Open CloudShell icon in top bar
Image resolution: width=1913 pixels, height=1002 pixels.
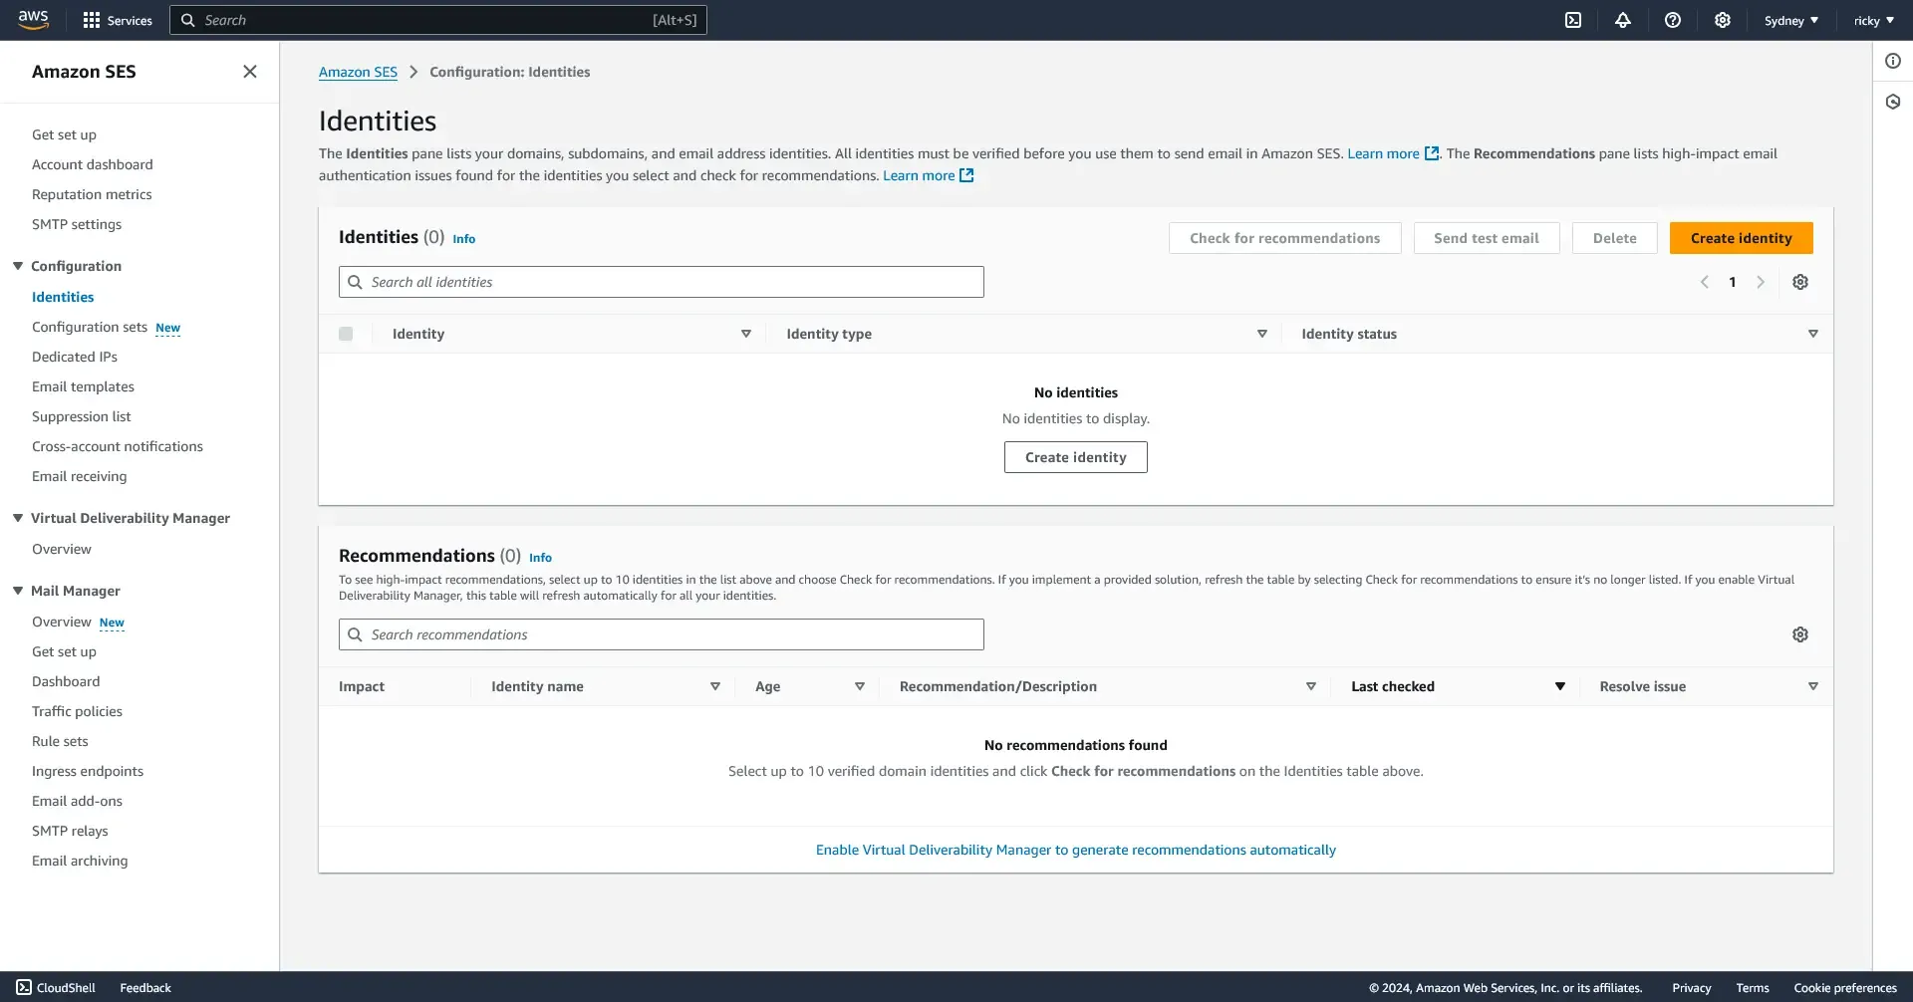pos(1573,20)
